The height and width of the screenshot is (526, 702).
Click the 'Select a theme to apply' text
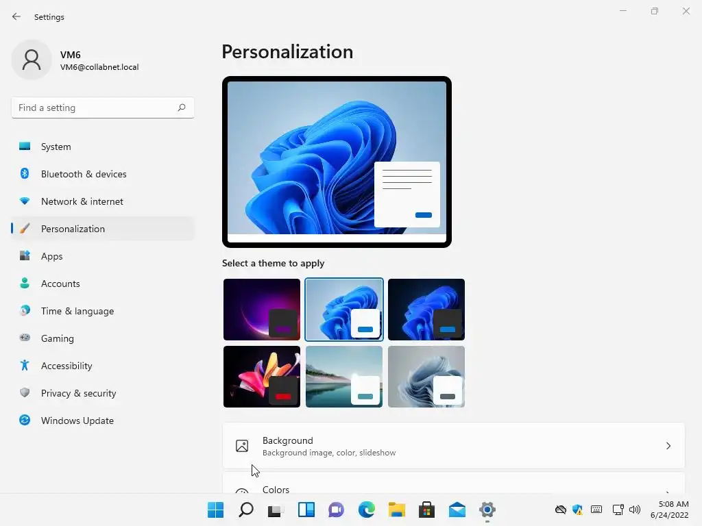pyautogui.click(x=273, y=263)
